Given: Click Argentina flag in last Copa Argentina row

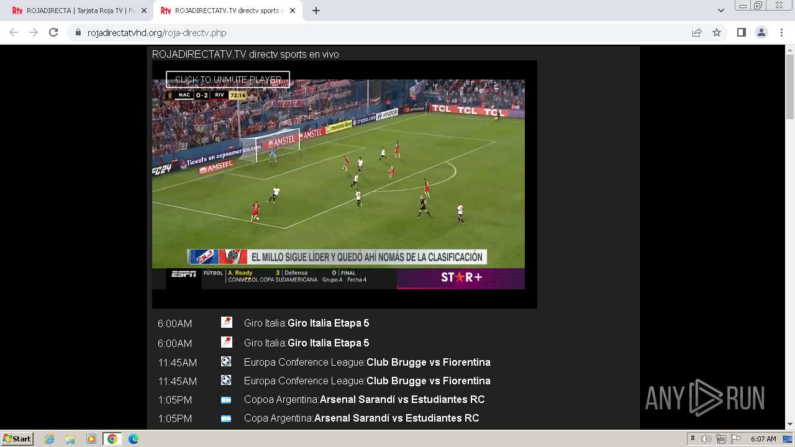Looking at the screenshot, I should click(x=226, y=418).
